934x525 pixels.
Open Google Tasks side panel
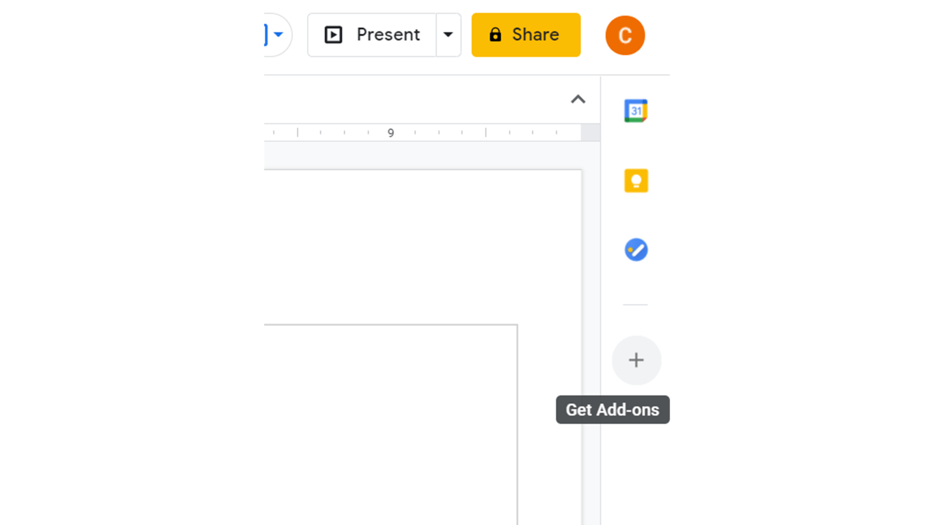click(636, 250)
